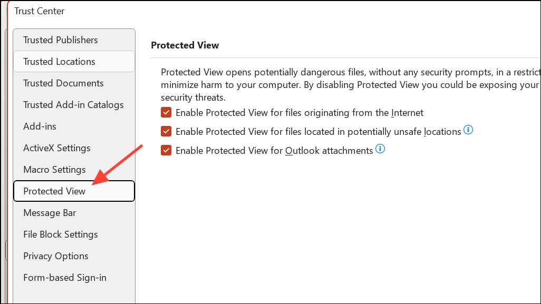Viewport: 541px width, 304px height.
Task: Open File Block Settings page
Action: 61,234
